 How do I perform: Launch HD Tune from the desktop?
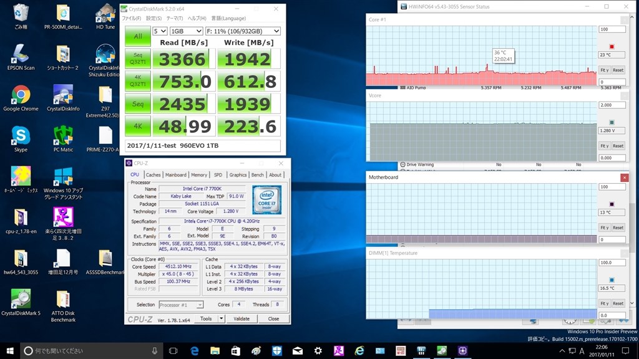pos(105,16)
